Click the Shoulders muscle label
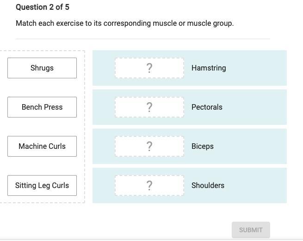Viewport: 303px width, 241px height. coord(208,185)
